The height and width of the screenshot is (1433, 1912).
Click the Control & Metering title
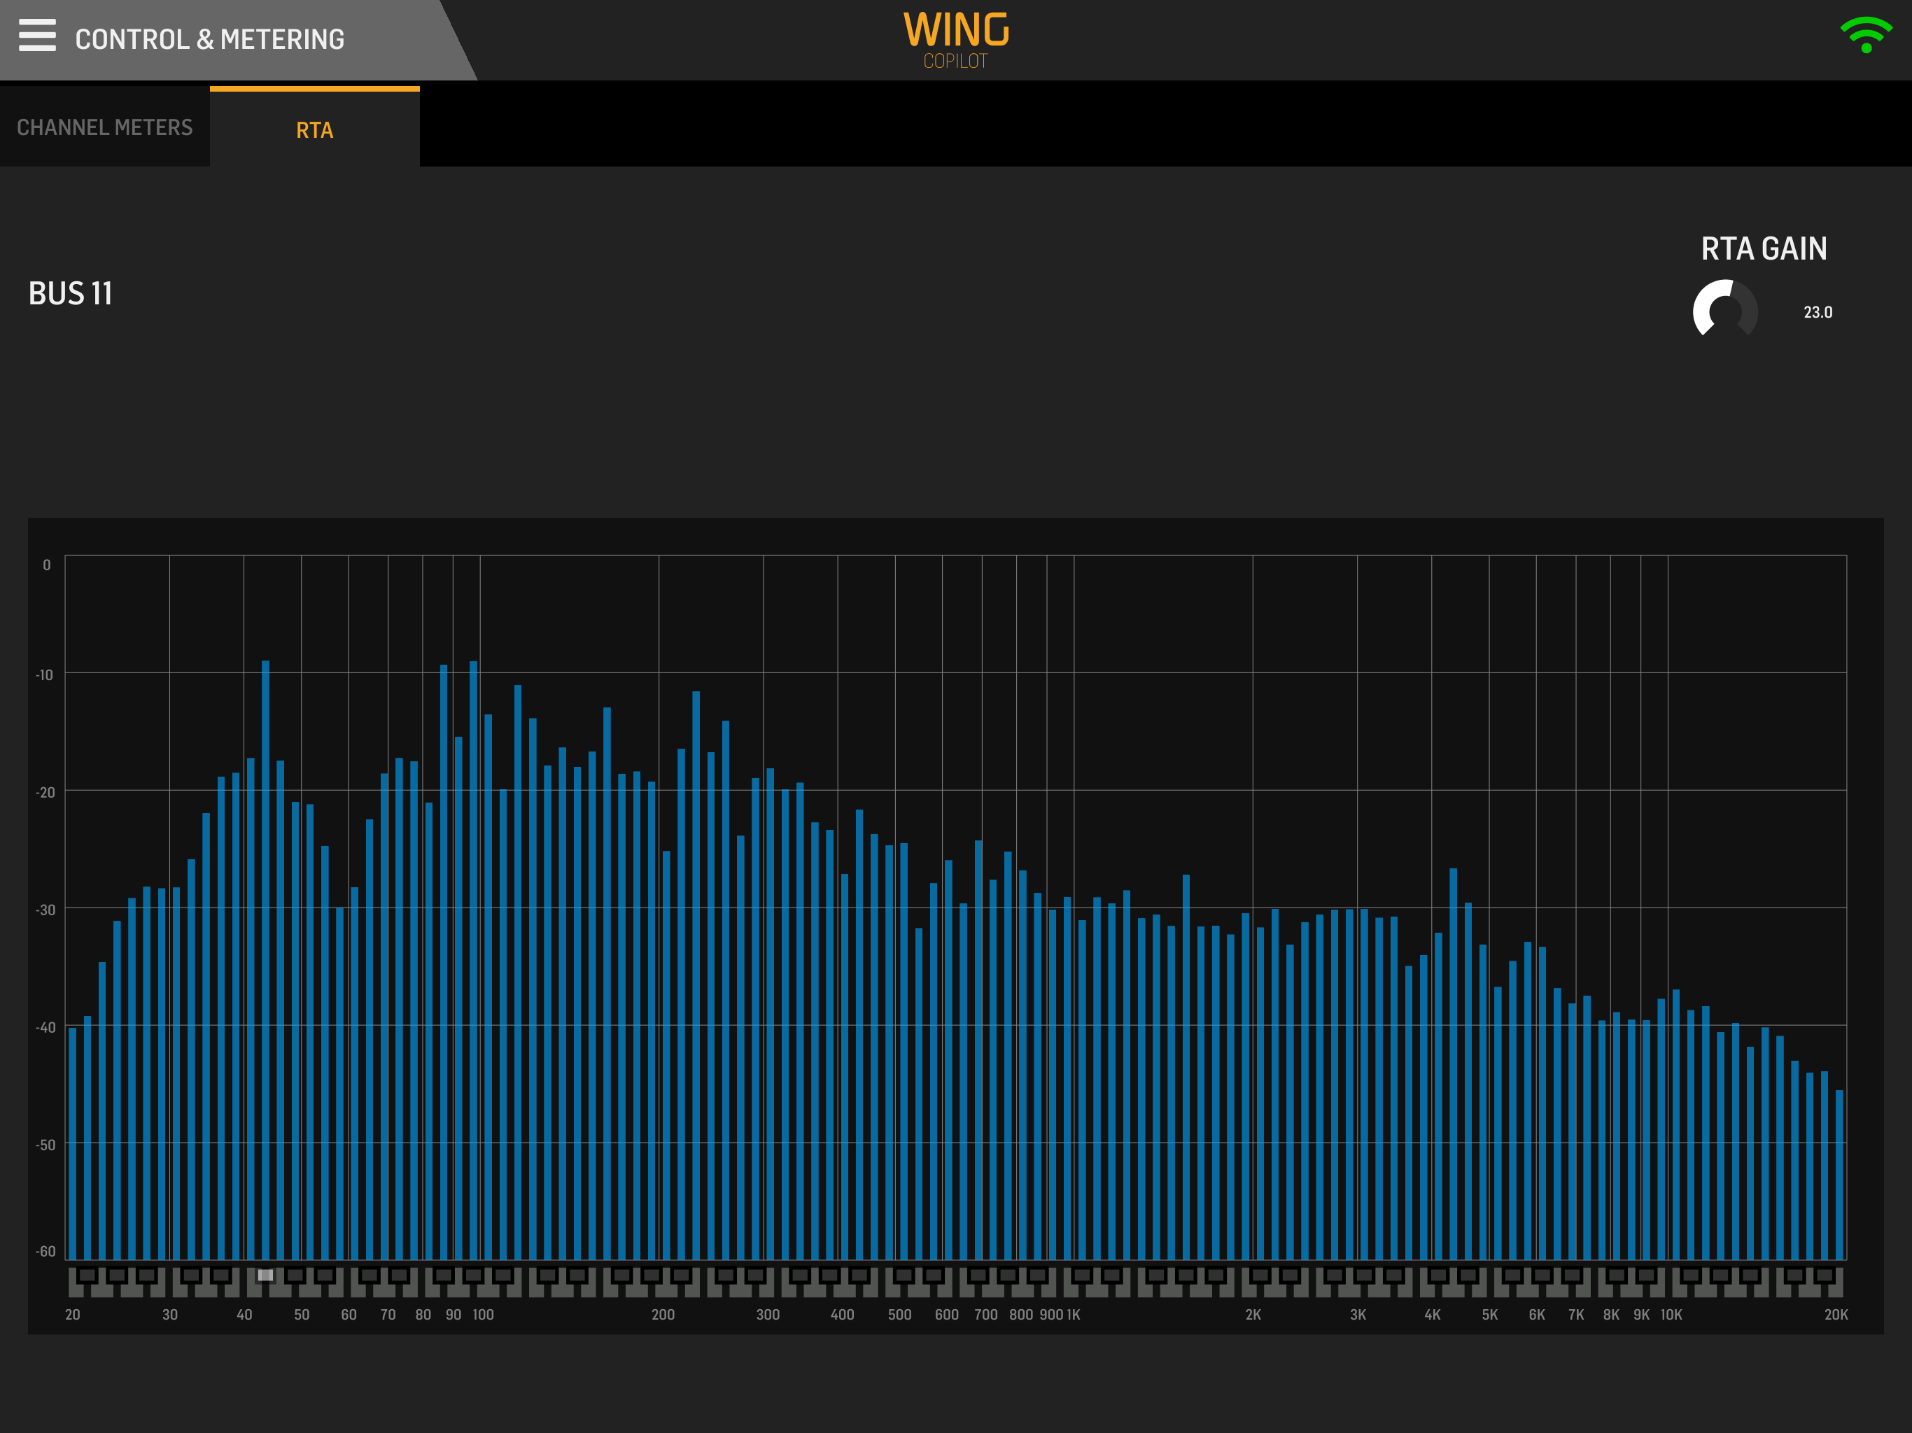pyautogui.click(x=209, y=39)
